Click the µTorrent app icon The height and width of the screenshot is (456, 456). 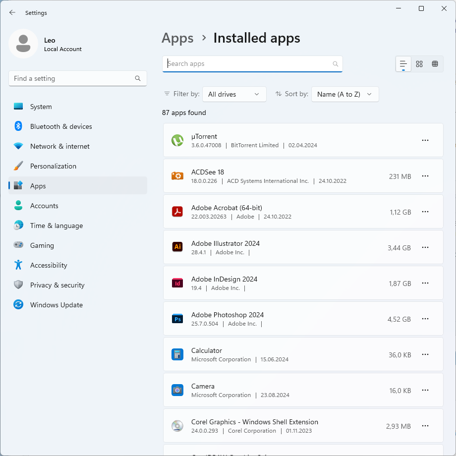point(177,140)
